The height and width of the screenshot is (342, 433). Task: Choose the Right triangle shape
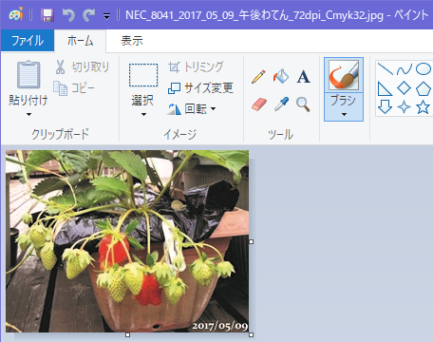click(x=385, y=88)
